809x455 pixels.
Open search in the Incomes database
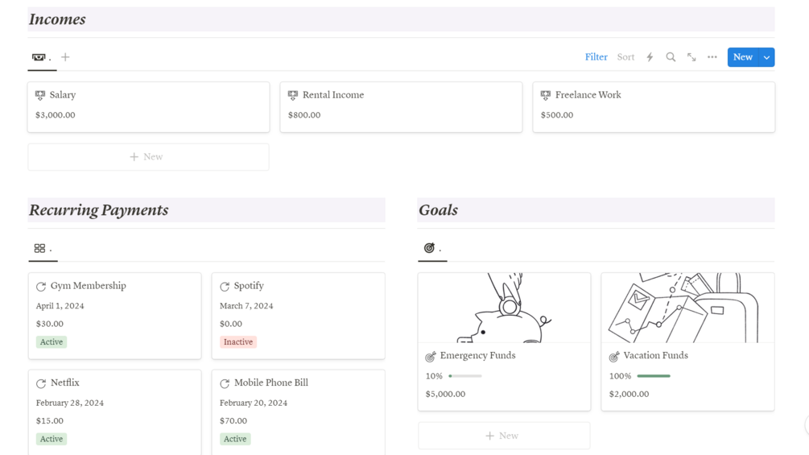click(x=671, y=57)
